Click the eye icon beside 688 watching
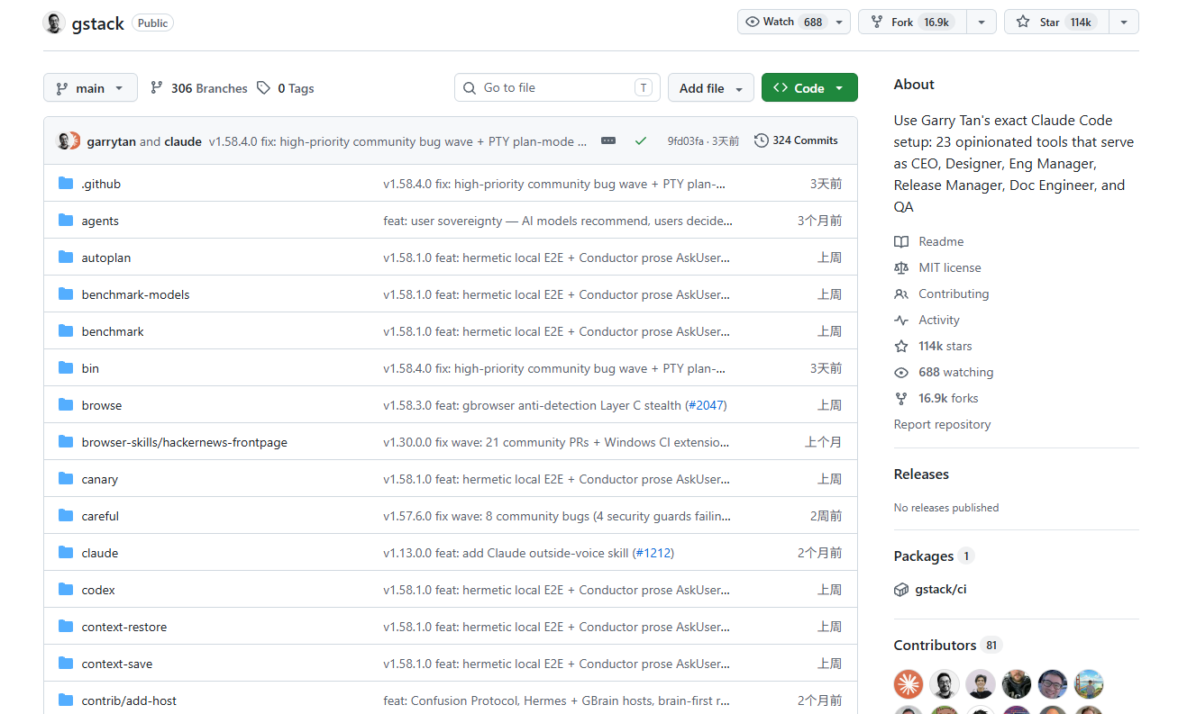 tap(901, 372)
